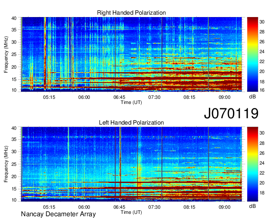
Task: Click the 35 MHz tick on Right Handed plot
Action: pyautogui.click(x=14, y=30)
